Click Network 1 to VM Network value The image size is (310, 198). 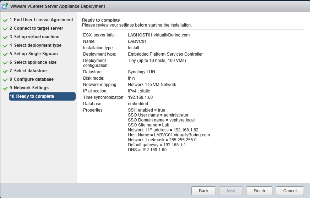pos(152,85)
